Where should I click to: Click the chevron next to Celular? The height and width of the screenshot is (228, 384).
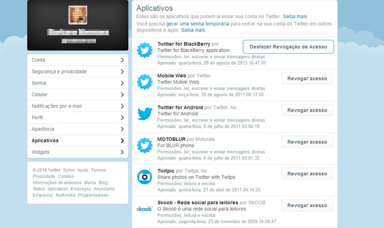coord(122,94)
